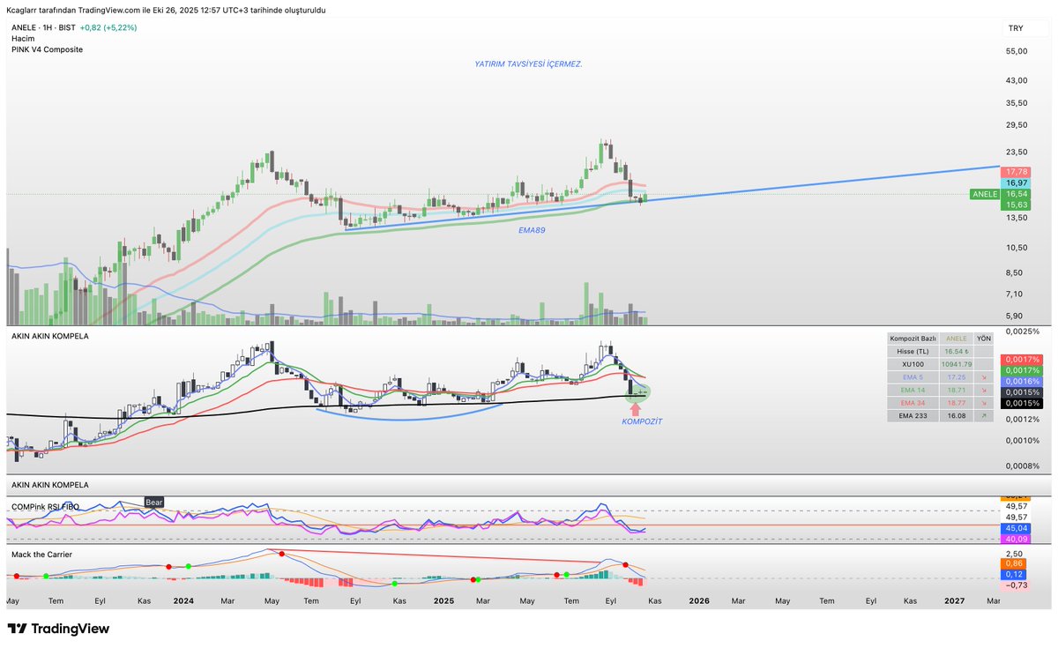The image size is (1058, 648).
Task: Click the EMA 5 table label
Action: [x=913, y=377]
